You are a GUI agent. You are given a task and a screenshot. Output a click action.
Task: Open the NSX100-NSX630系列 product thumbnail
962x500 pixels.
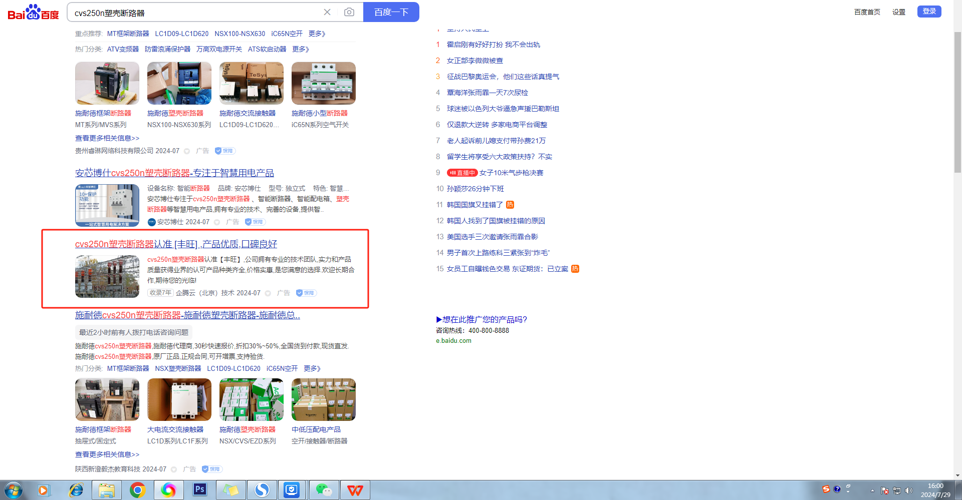pyautogui.click(x=179, y=83)
